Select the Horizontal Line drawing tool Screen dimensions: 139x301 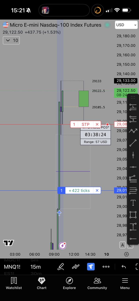[133, 167]
